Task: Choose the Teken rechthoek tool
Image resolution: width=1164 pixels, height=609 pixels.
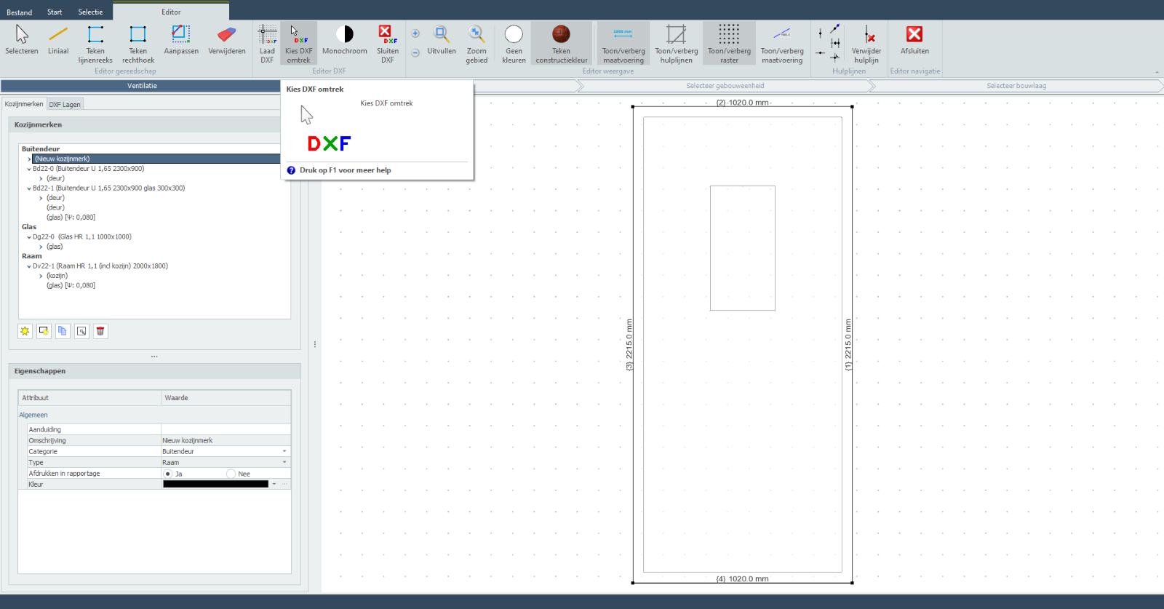Action: tap(137, 44)
